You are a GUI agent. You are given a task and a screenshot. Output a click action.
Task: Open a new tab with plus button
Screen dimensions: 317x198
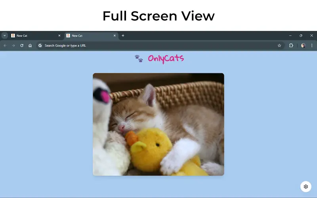coord(123,36)
